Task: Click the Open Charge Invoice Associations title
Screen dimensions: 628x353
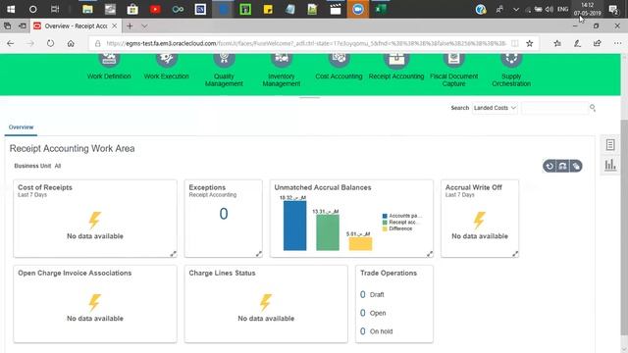Action: click(x=75, y=273)
